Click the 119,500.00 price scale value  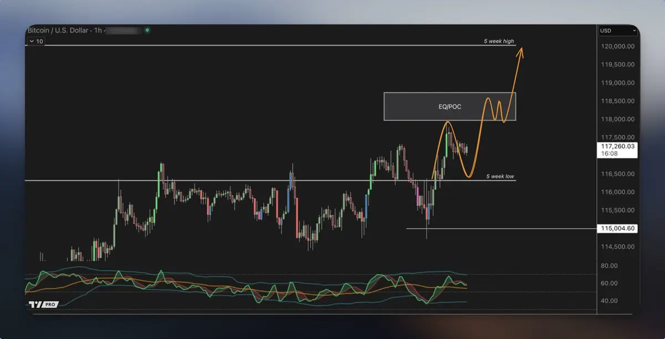click(x=617, y=64)
